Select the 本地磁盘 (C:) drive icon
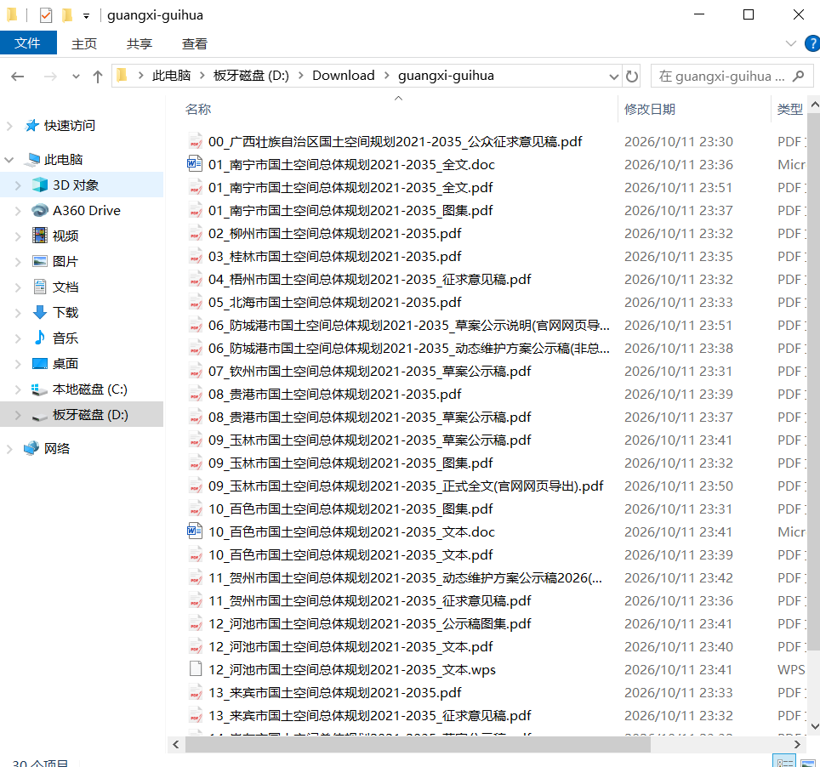The image size is (820, 767). click(40, 389)
